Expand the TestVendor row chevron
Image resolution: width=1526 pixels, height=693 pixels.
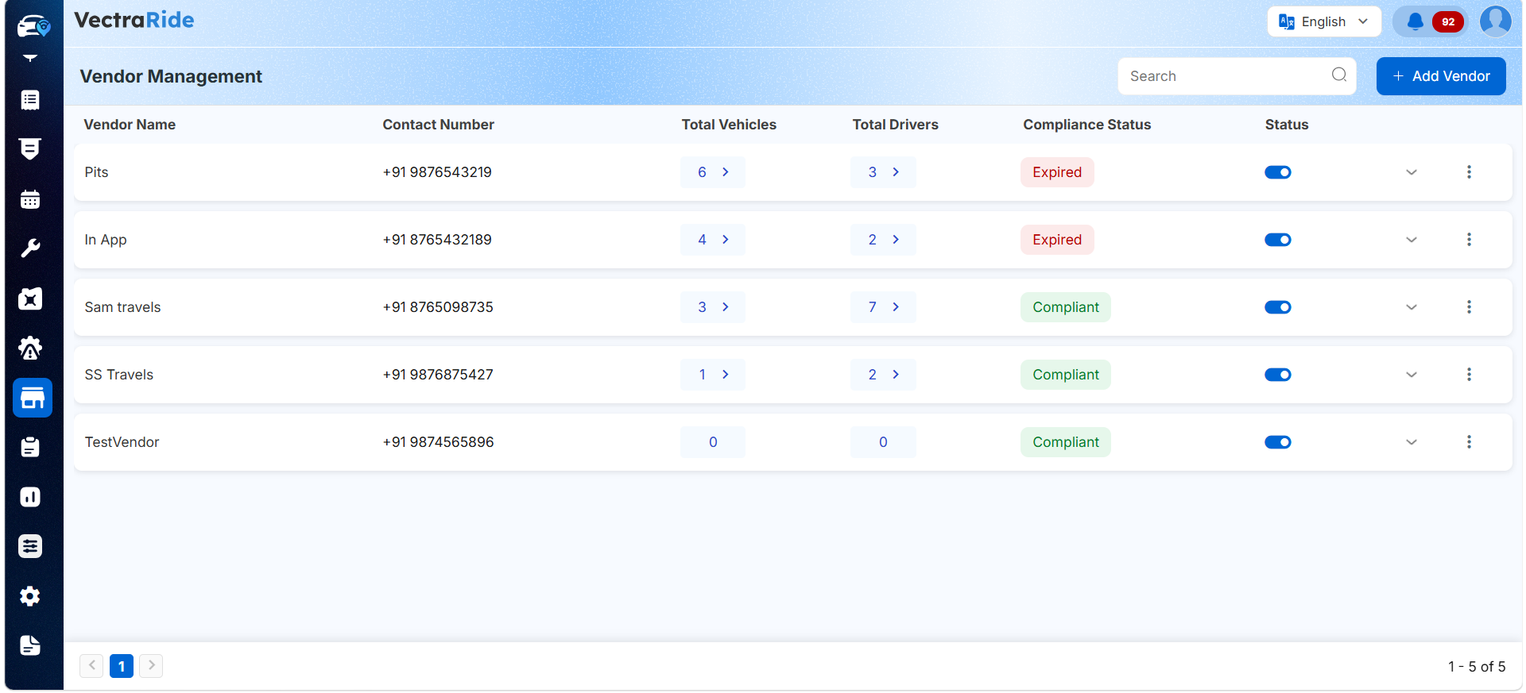coord(1412,442)
